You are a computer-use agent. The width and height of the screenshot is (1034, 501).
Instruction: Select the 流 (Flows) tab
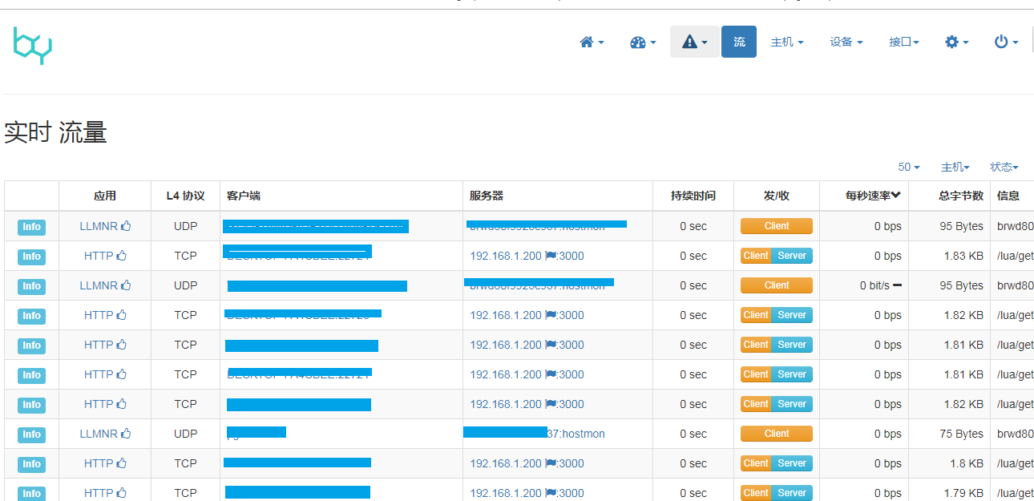pyautogui.click(x=739, y=42)
